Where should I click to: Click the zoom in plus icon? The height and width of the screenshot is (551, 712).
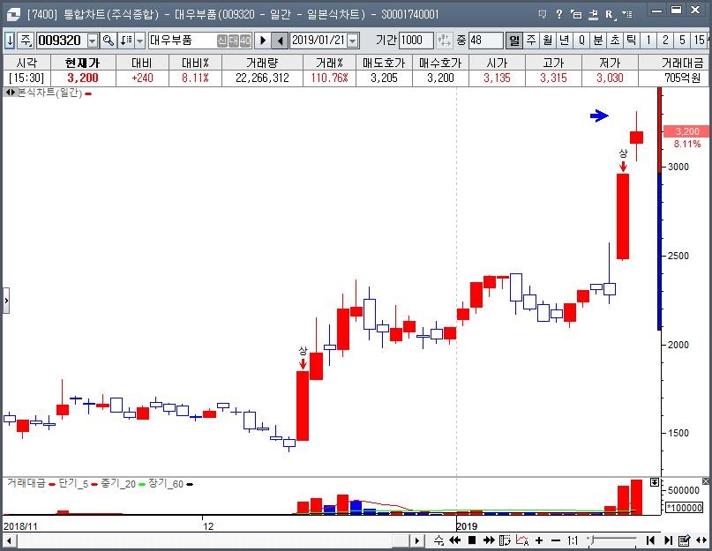click(x=539, y=540)
